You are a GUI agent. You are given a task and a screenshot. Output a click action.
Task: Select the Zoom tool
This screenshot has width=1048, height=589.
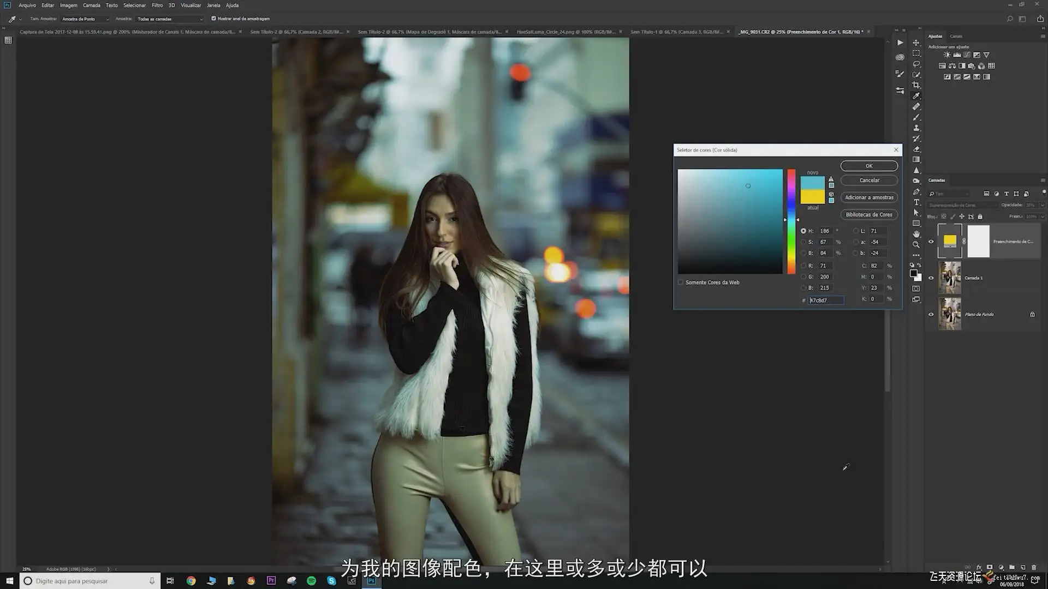pos(916,244)
